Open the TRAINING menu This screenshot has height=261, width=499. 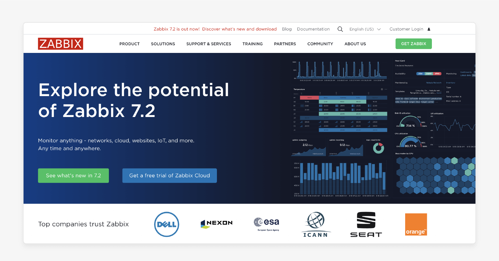coord(253,44)
